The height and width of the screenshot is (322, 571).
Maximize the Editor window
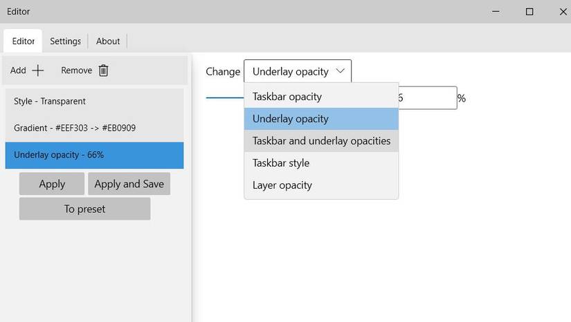[x=529, y=12]
